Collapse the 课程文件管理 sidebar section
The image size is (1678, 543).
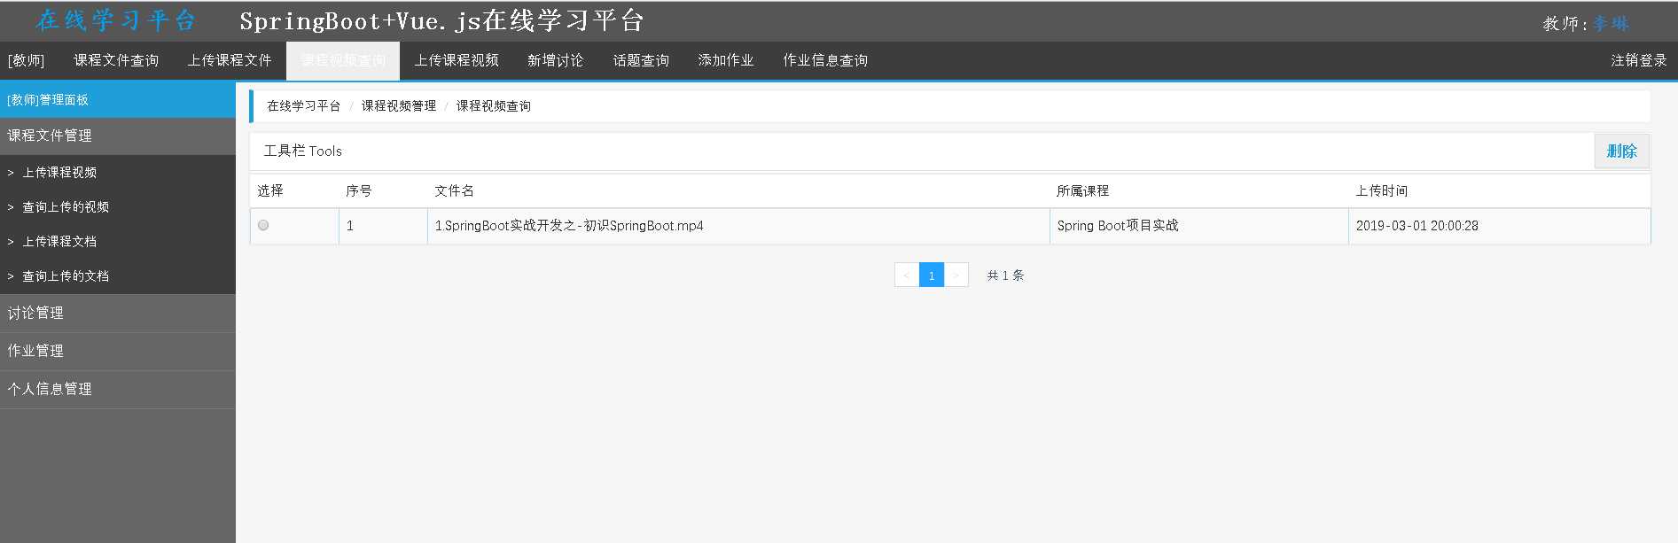(x=118, y=136)
